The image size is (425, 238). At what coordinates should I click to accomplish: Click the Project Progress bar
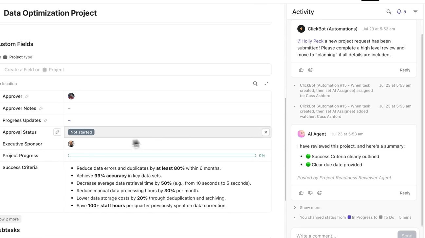click(x=162, y=155)
